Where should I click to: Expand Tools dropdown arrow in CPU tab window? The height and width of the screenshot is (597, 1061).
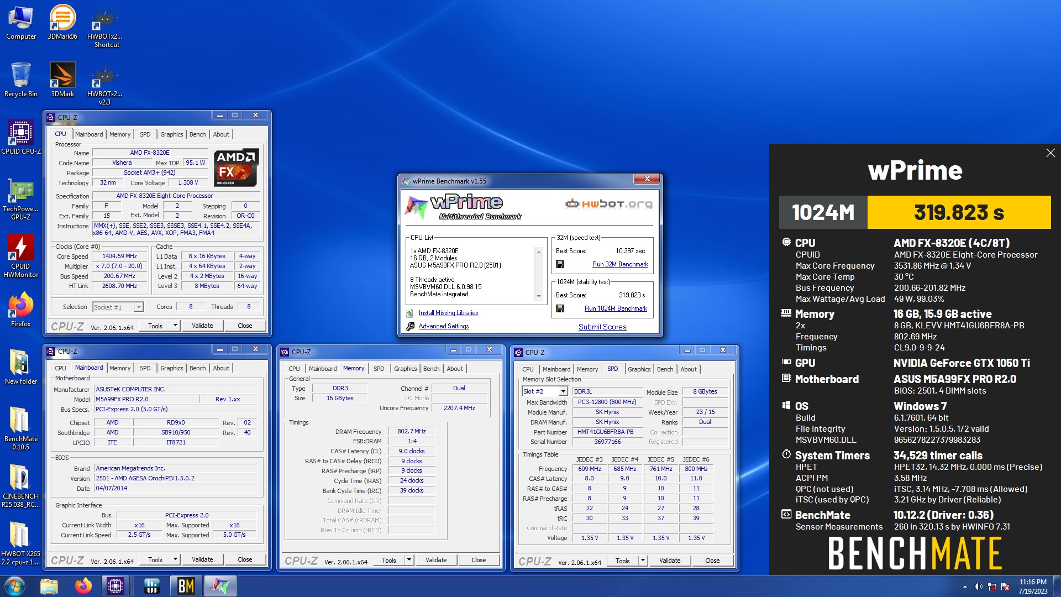coord(175,326)
